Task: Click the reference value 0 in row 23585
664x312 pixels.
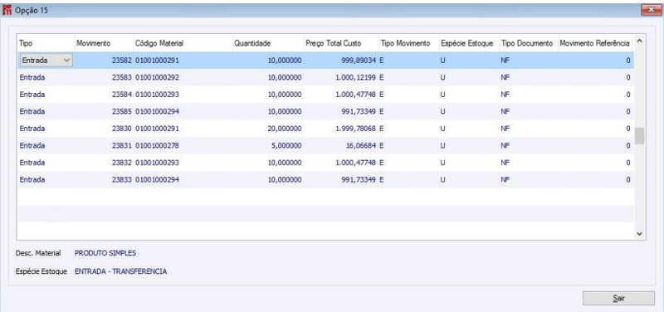Action: pos(628,111)
